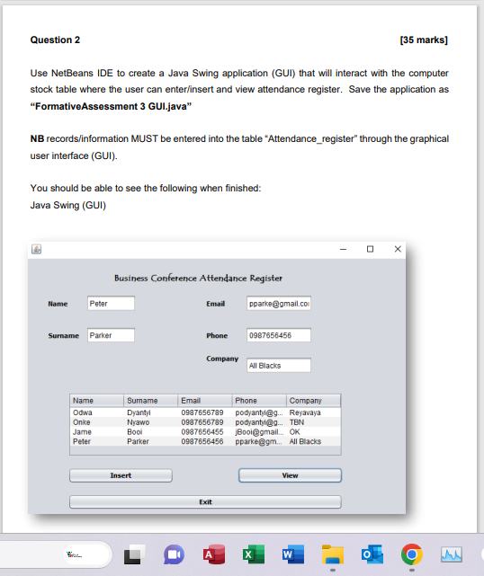
Task: Open the video chat app icon
Action: pyautogui.click(x=174, y=554)
